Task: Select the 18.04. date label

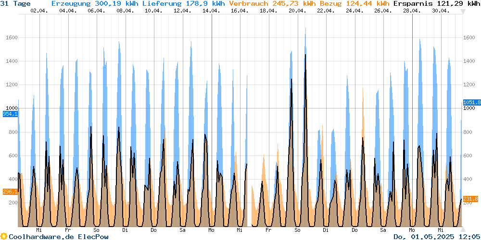Action: click(x=268, y=11)
